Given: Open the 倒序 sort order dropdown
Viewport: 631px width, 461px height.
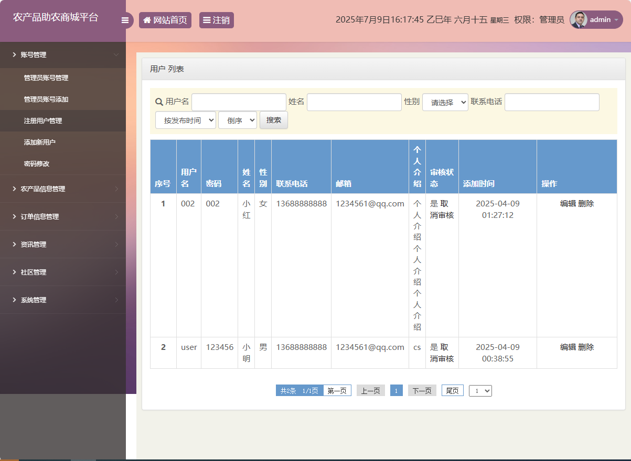Looking at the screenshot, I should 237,120.
